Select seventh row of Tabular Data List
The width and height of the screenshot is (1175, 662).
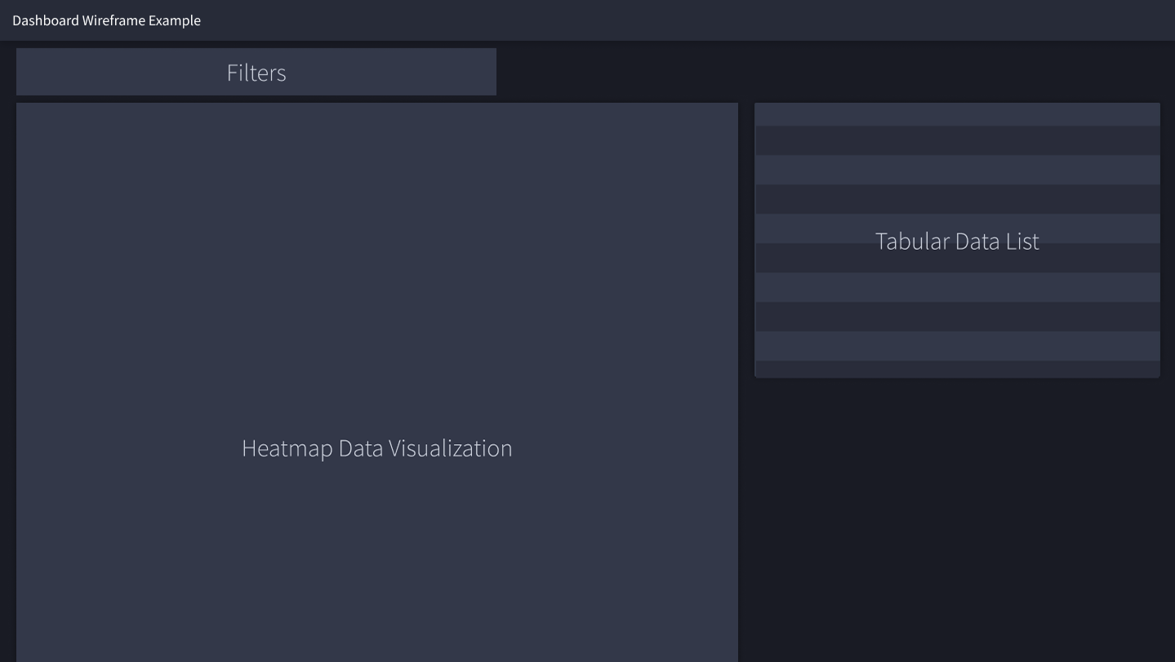click(x=957, y=287)
